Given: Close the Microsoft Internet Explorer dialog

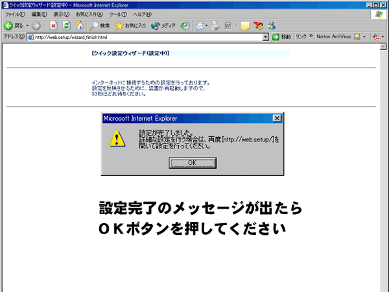Looking at the screenshot, I should (x=277, y=119).
